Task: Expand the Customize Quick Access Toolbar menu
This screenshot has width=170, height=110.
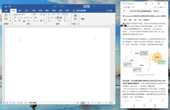Action: (x=18, y=7)
